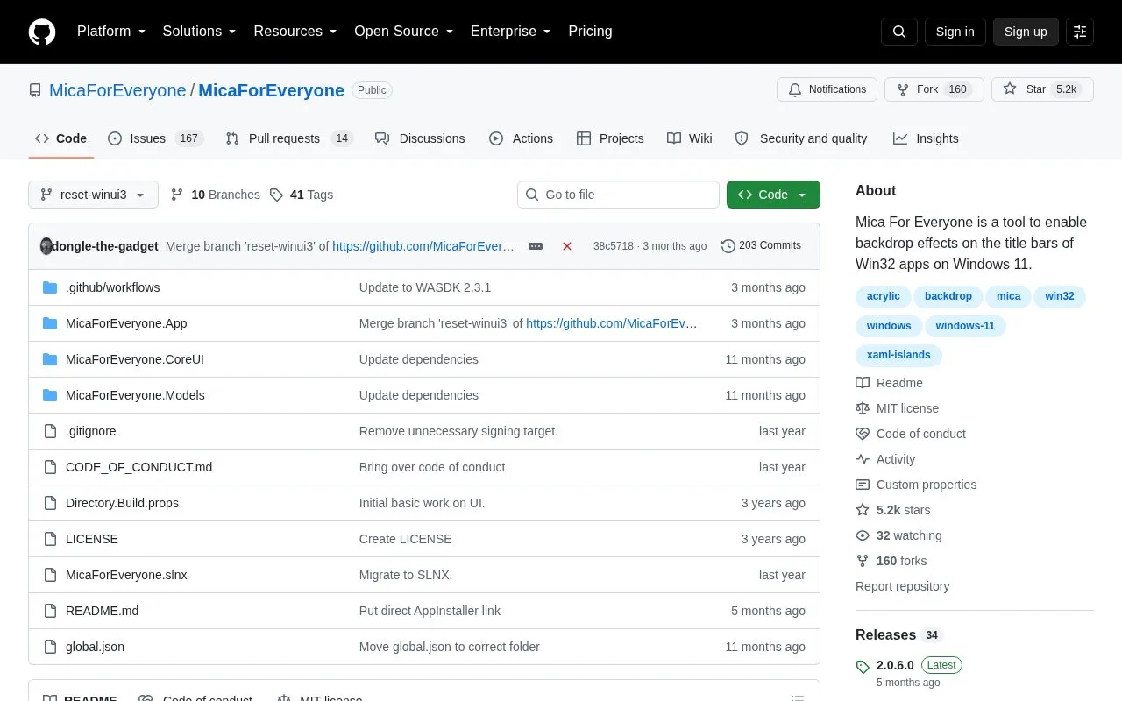
Task: Open the Actions tab
Action: pos(521,138)
